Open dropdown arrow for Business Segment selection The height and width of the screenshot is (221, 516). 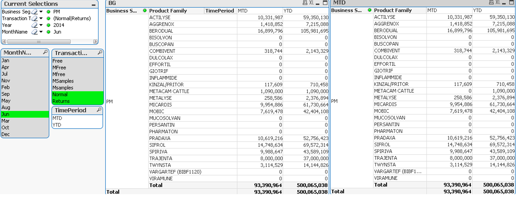[x=41, y=12]
